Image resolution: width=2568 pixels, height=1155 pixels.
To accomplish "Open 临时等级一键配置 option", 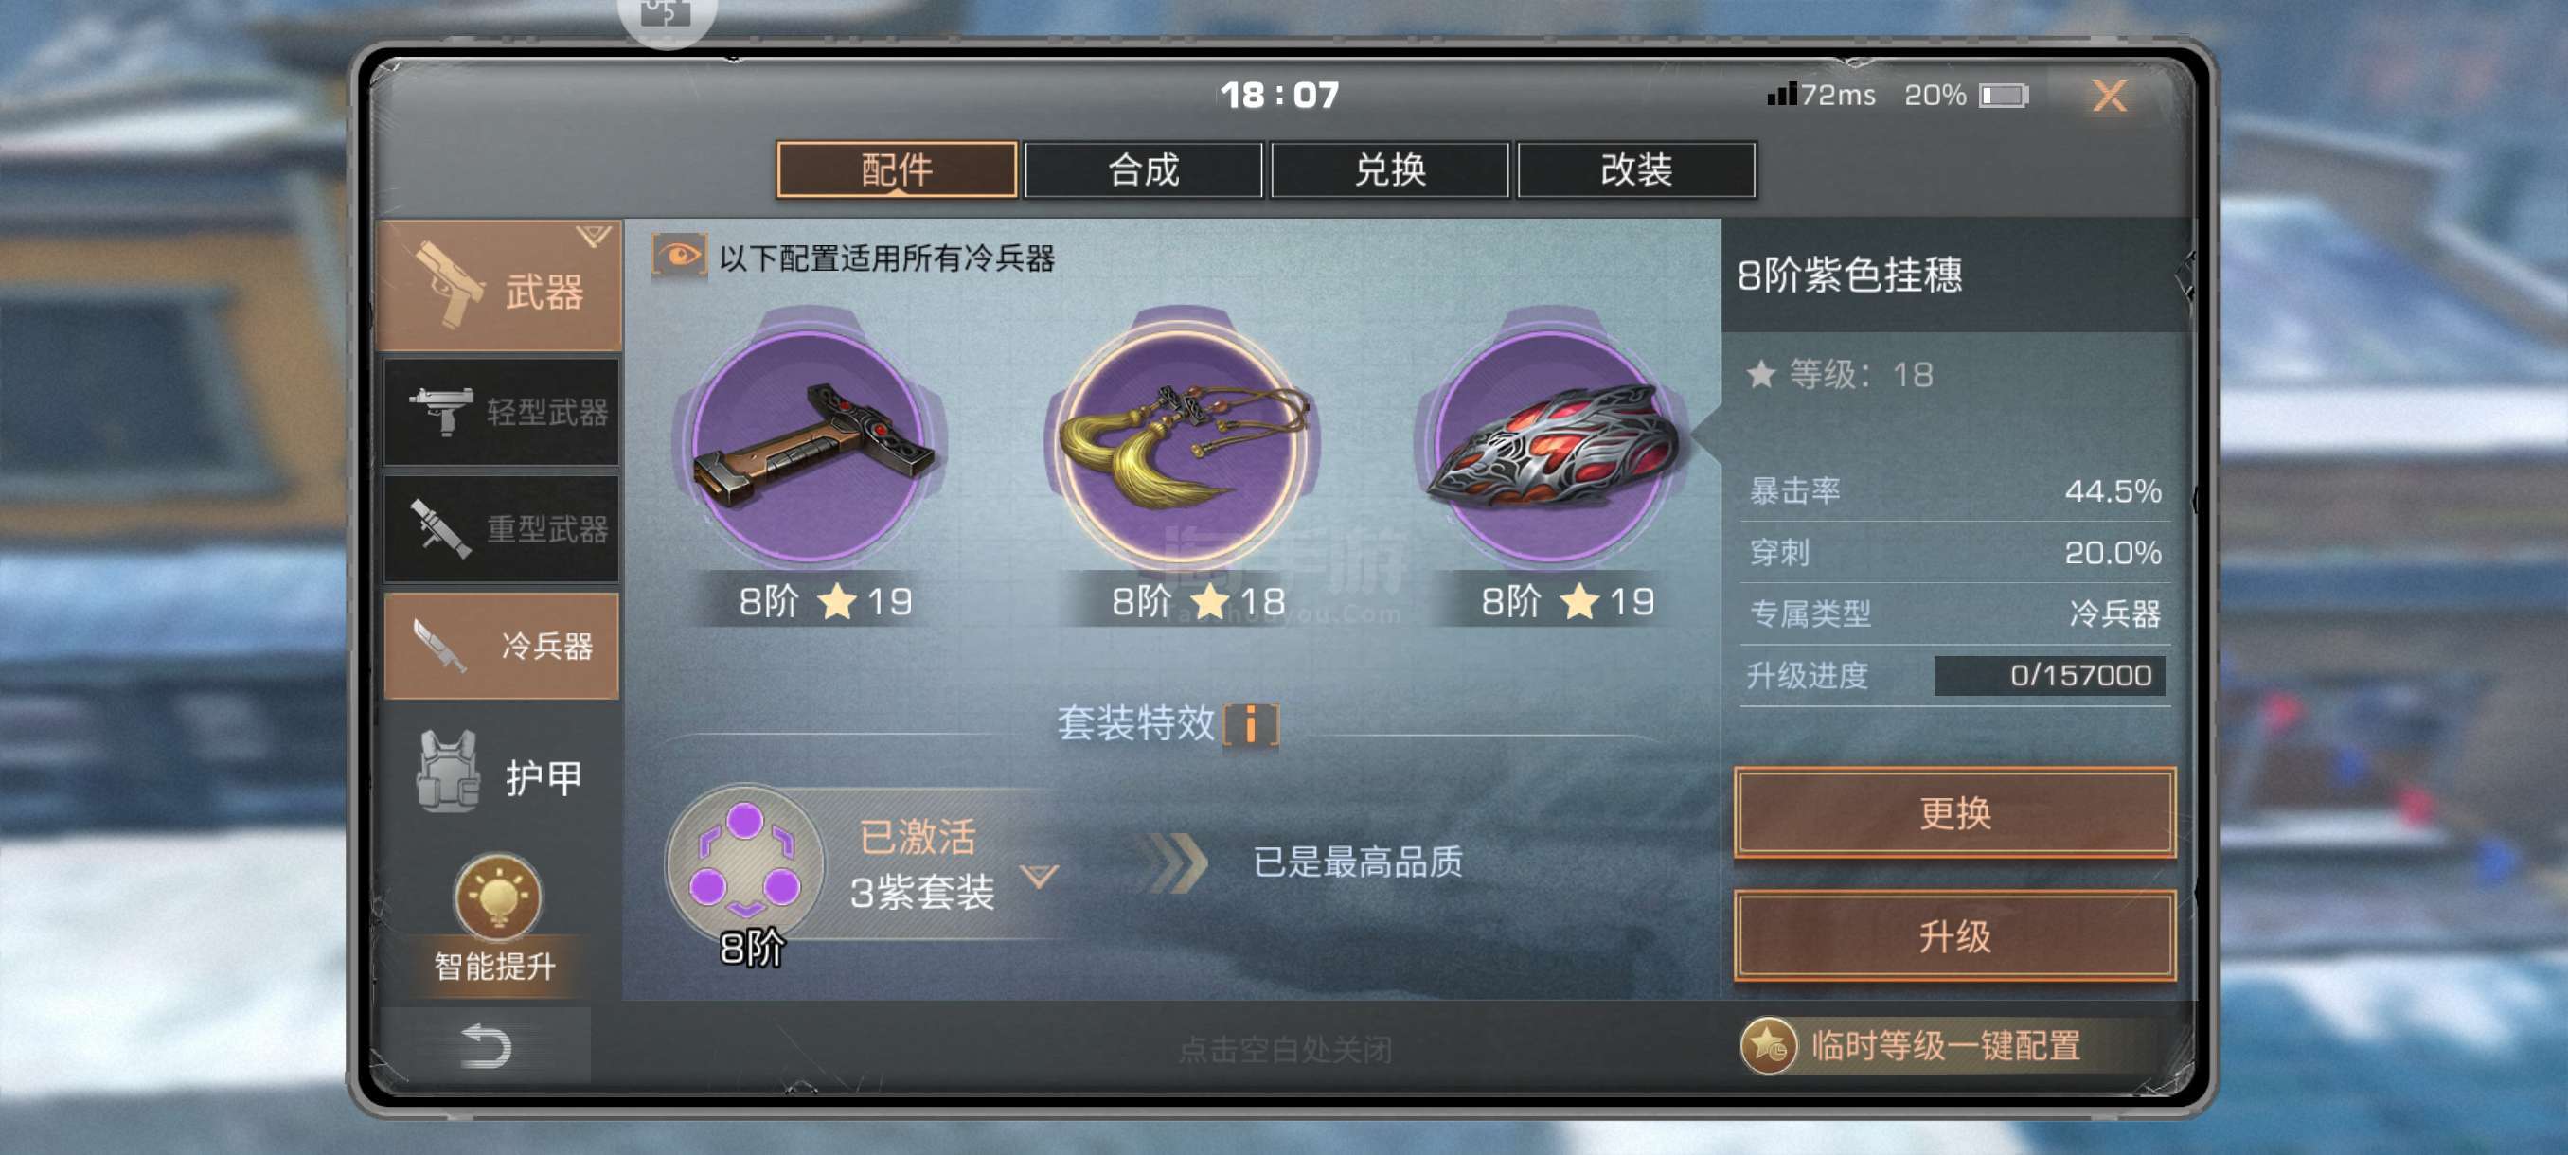I will (x=1912, y=1045).
